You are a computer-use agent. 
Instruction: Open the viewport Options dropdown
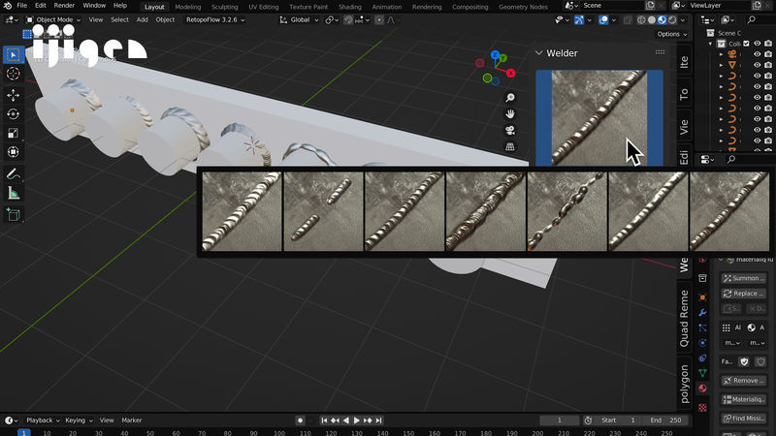(x=672, y=34)
